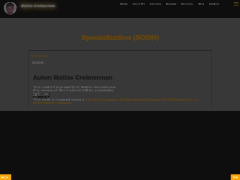
Task: Click the Matias Creimerman site title
Action: tap(38, 6)
